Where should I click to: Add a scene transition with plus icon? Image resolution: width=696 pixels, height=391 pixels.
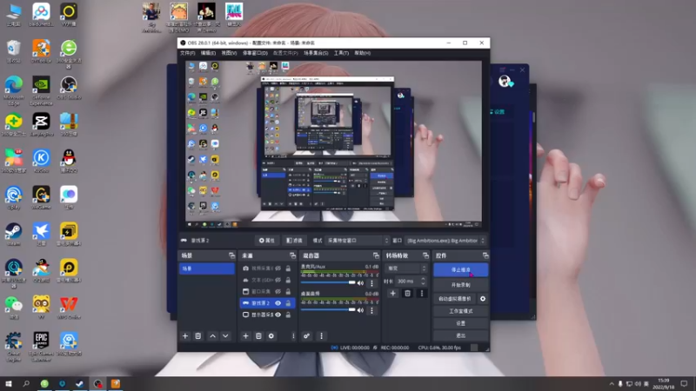[x=393, y=293]
